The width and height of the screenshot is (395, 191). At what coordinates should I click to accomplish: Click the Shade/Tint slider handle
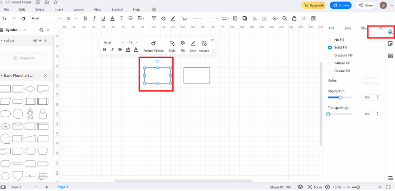pyautogui.click(x=340, y=97)
